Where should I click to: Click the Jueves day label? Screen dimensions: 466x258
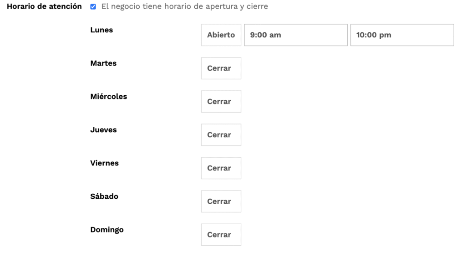coord(103,130)
